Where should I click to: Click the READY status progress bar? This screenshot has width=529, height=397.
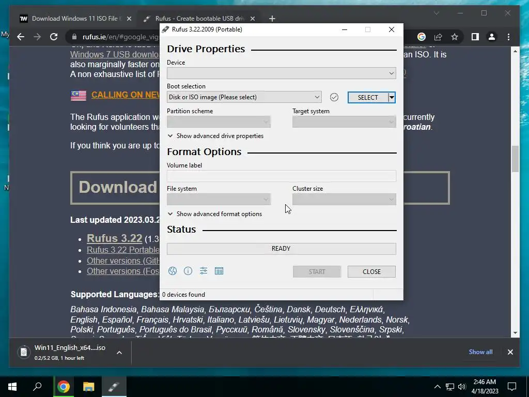pos(282,249)
